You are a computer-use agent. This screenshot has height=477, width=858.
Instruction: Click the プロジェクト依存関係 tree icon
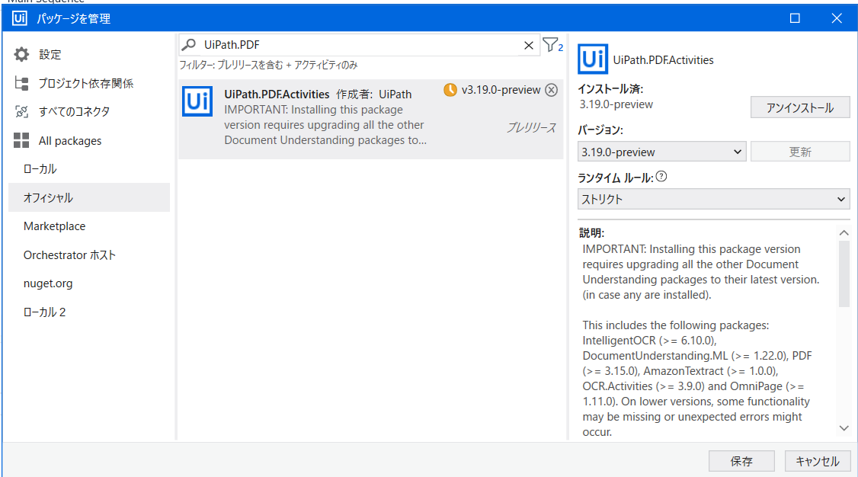[x=21, y=83]
